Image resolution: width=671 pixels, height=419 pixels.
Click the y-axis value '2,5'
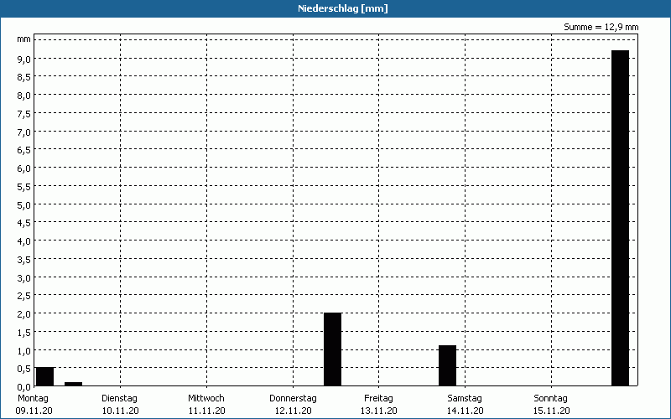pos(24,296)
